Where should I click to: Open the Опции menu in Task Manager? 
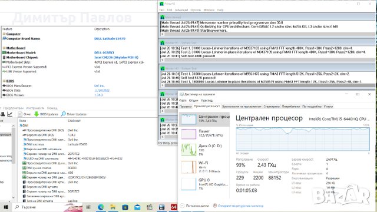[x=193, y=101]
